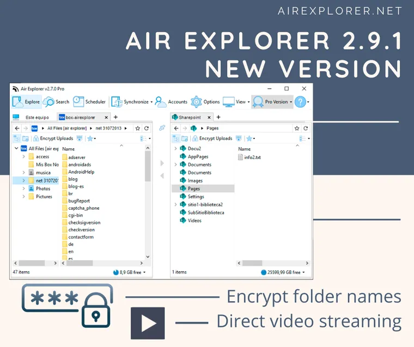Open the View dropdown arrow
Image resolution: width=414 pixels, height=347 pixels.
(248, 102)
